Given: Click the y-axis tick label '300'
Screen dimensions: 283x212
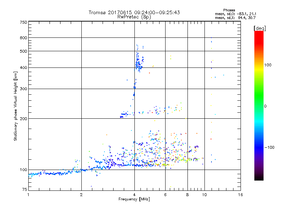Looking at the screenshot, I should click(x=24, y=89).
